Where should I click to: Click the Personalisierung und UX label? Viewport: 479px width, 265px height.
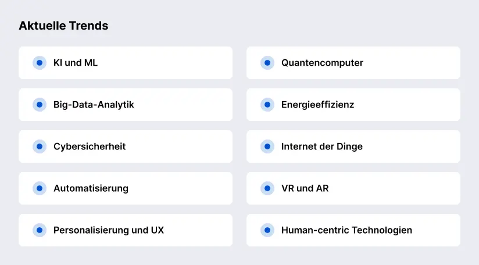point(109,230)
